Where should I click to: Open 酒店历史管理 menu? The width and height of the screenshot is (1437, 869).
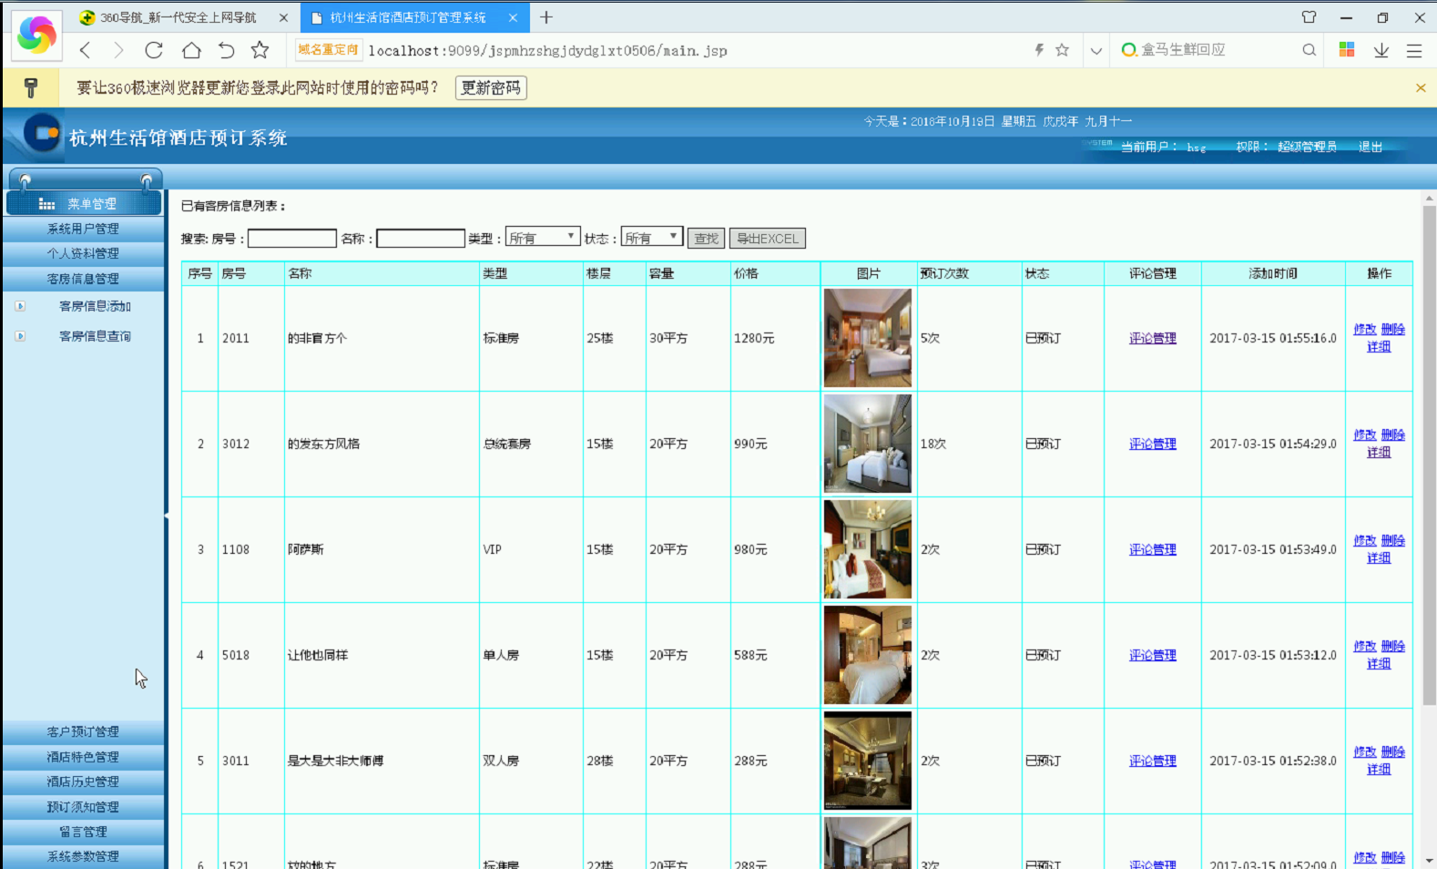[83, 782]
